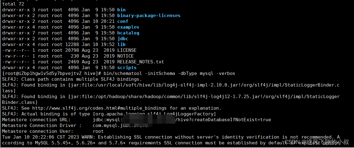The height and width of the screenshot is (148, 354).
Task: Click the 'Jan 10 19:52' date of lib
Action: pos(98,44)
